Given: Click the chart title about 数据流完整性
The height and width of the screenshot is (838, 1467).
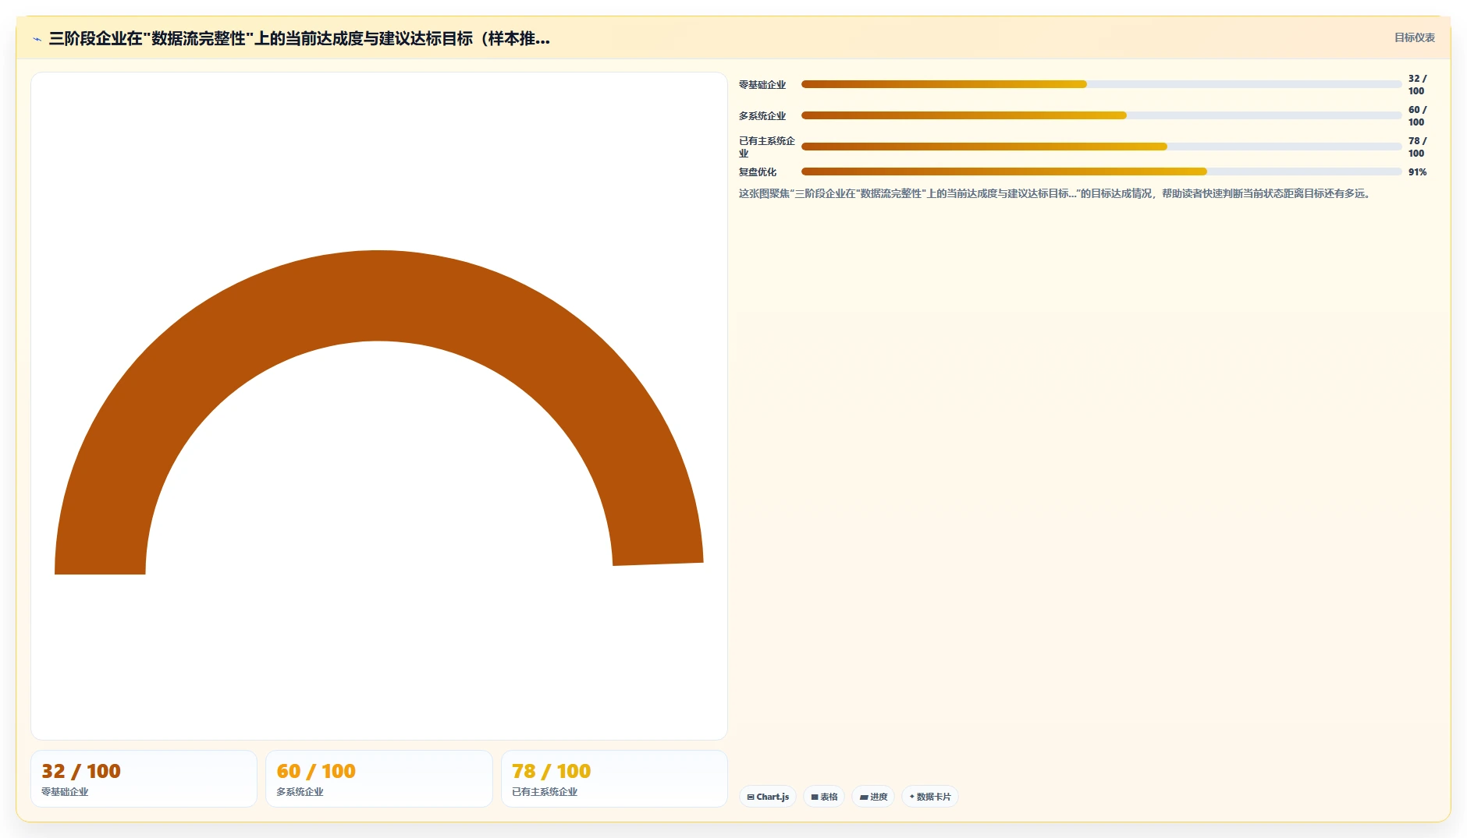Looking at the screenshot, I should click(299, 38).
